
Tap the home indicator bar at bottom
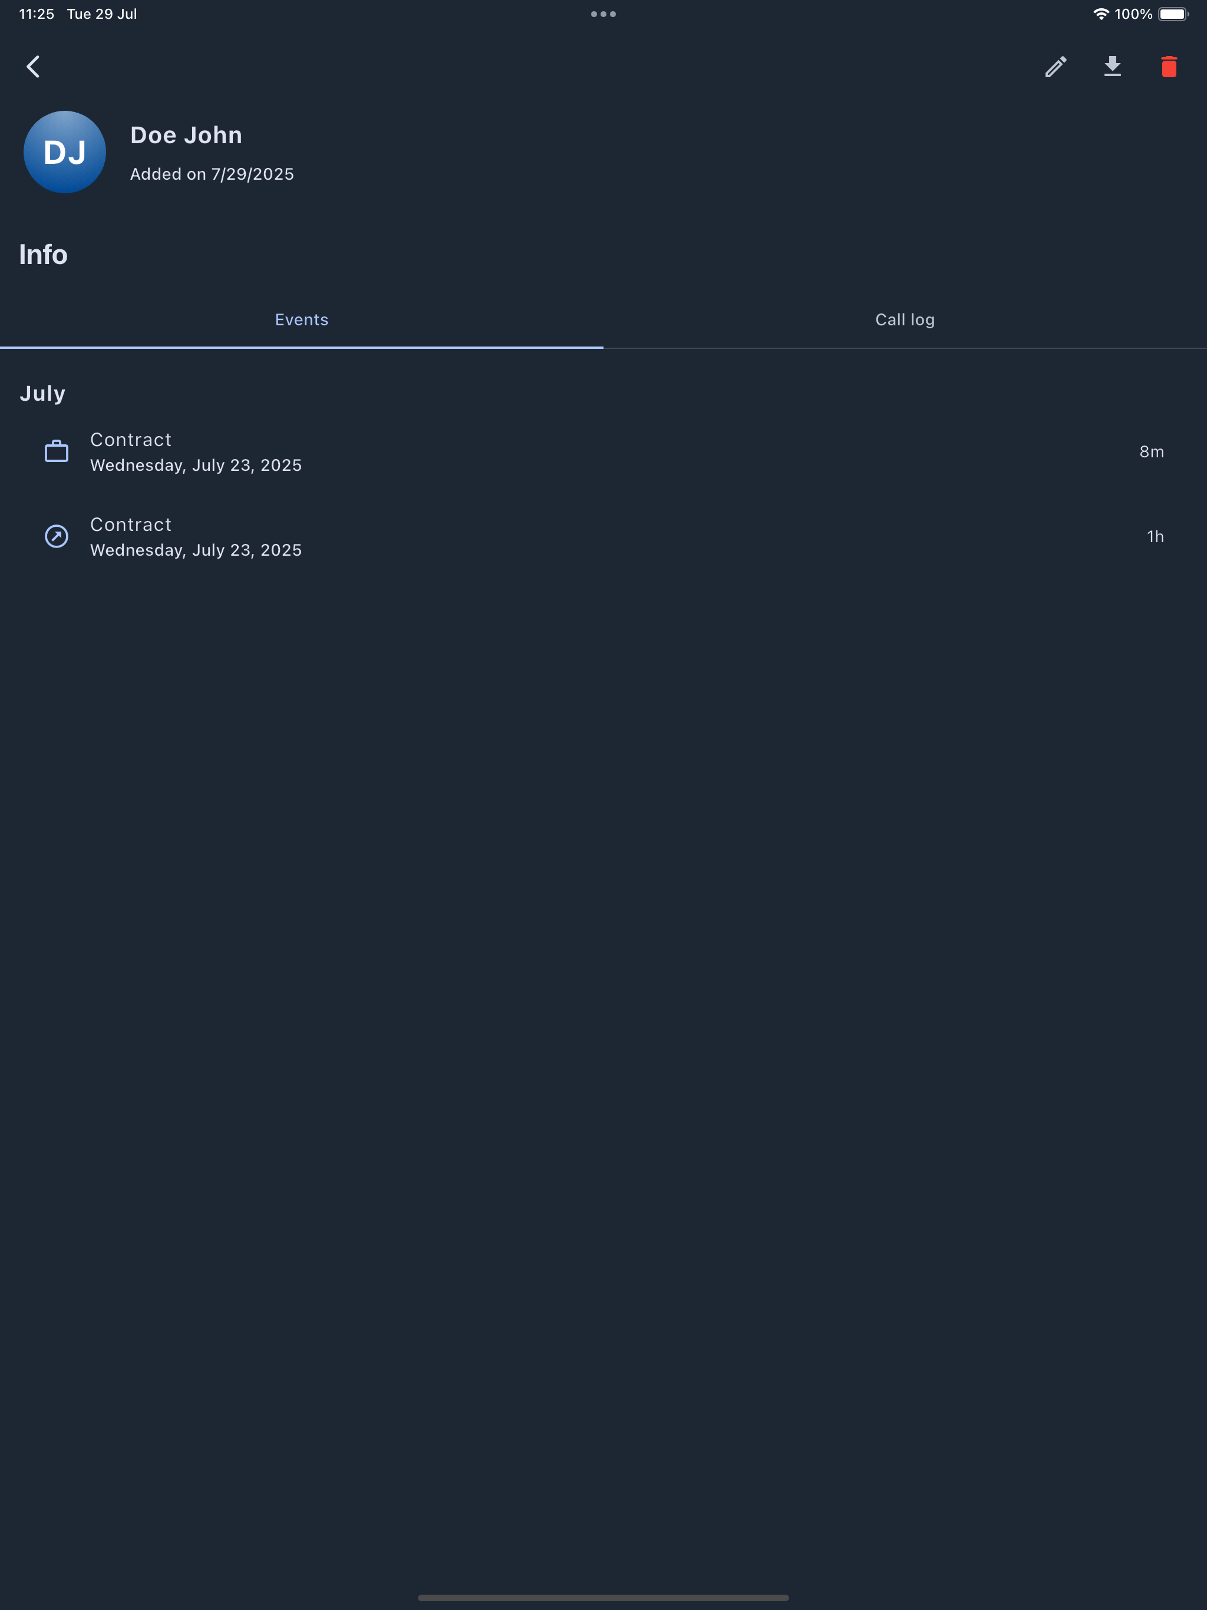pos(603,1598)
